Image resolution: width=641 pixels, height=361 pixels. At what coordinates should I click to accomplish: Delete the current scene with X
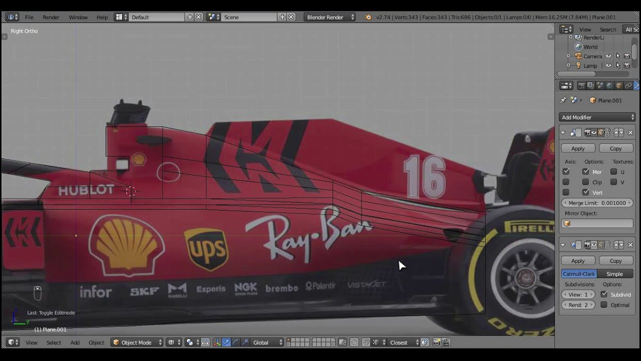pyautogui.click(x=291, y=17)
